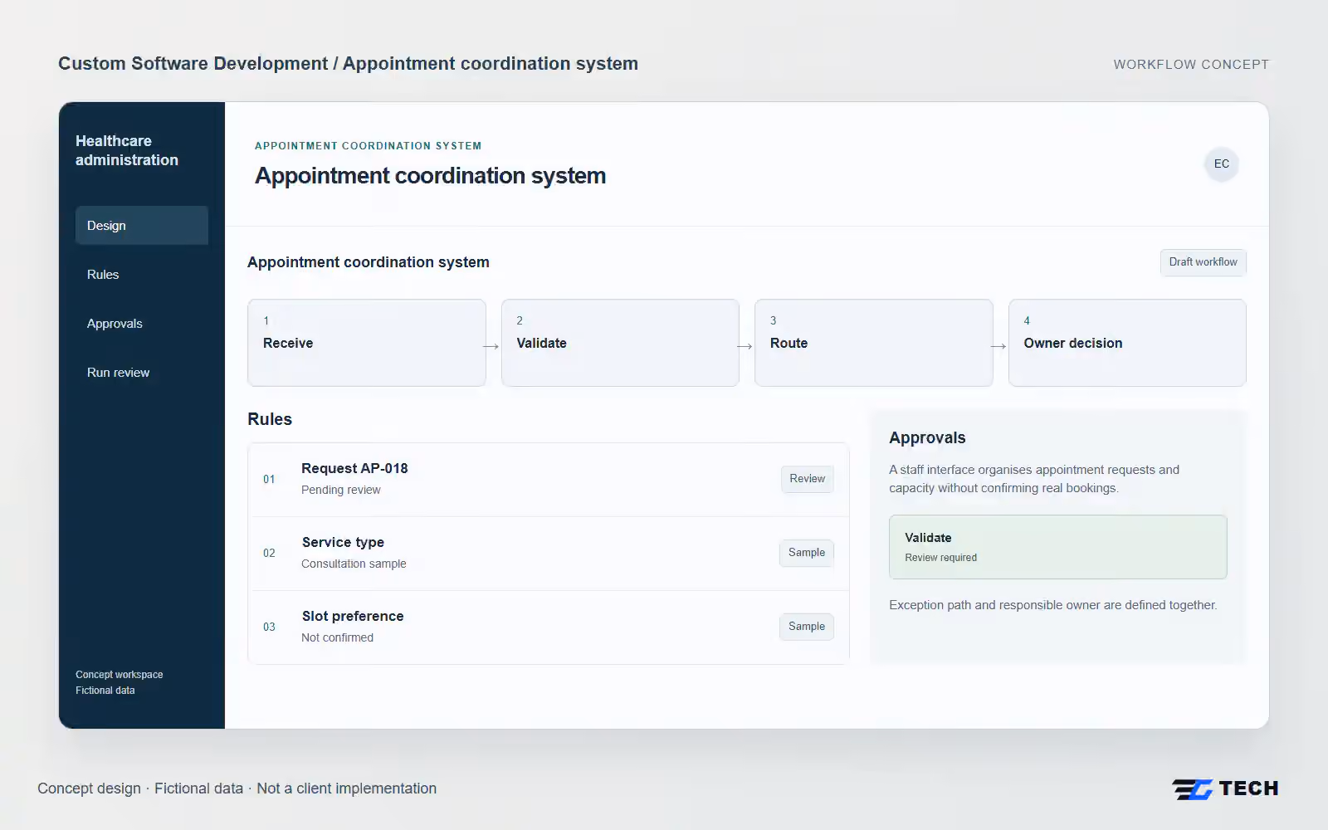1328x830 pixels.
Task: Click the Slot preference rule title
Action: click(x=353, y=616)
